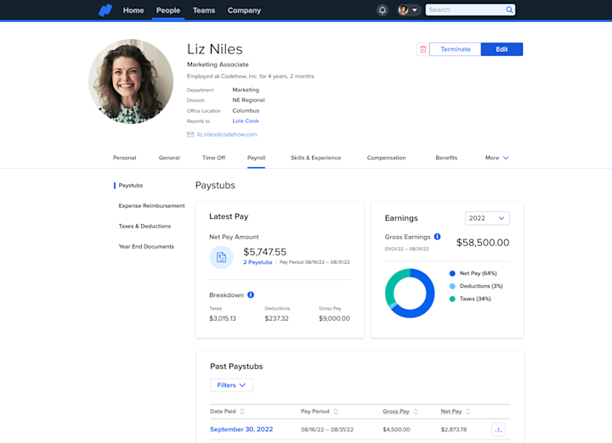Expand the More tabs menu
The width and height of the screenshot is (612, 443).
click(497, 158)
